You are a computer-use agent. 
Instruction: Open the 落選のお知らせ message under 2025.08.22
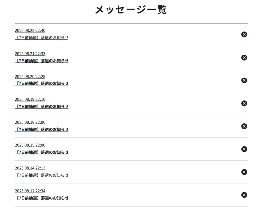[x=42, y=38]
